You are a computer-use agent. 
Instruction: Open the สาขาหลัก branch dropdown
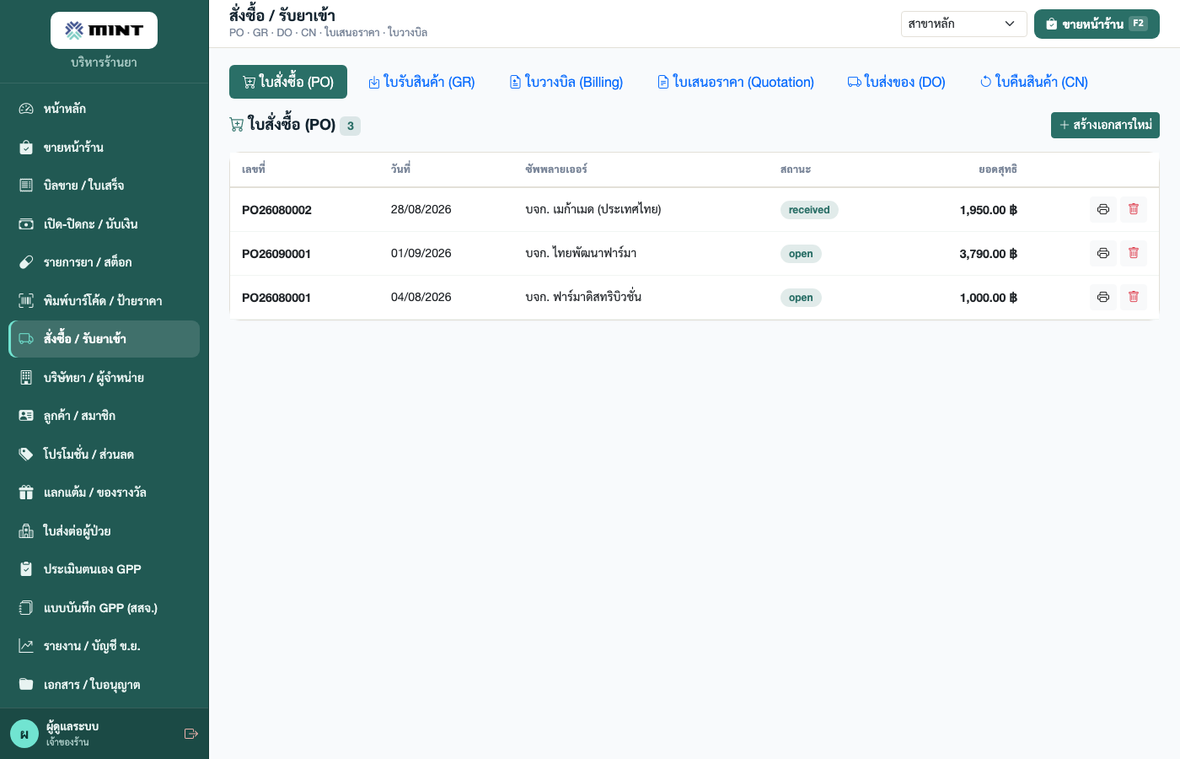[963, 24]
